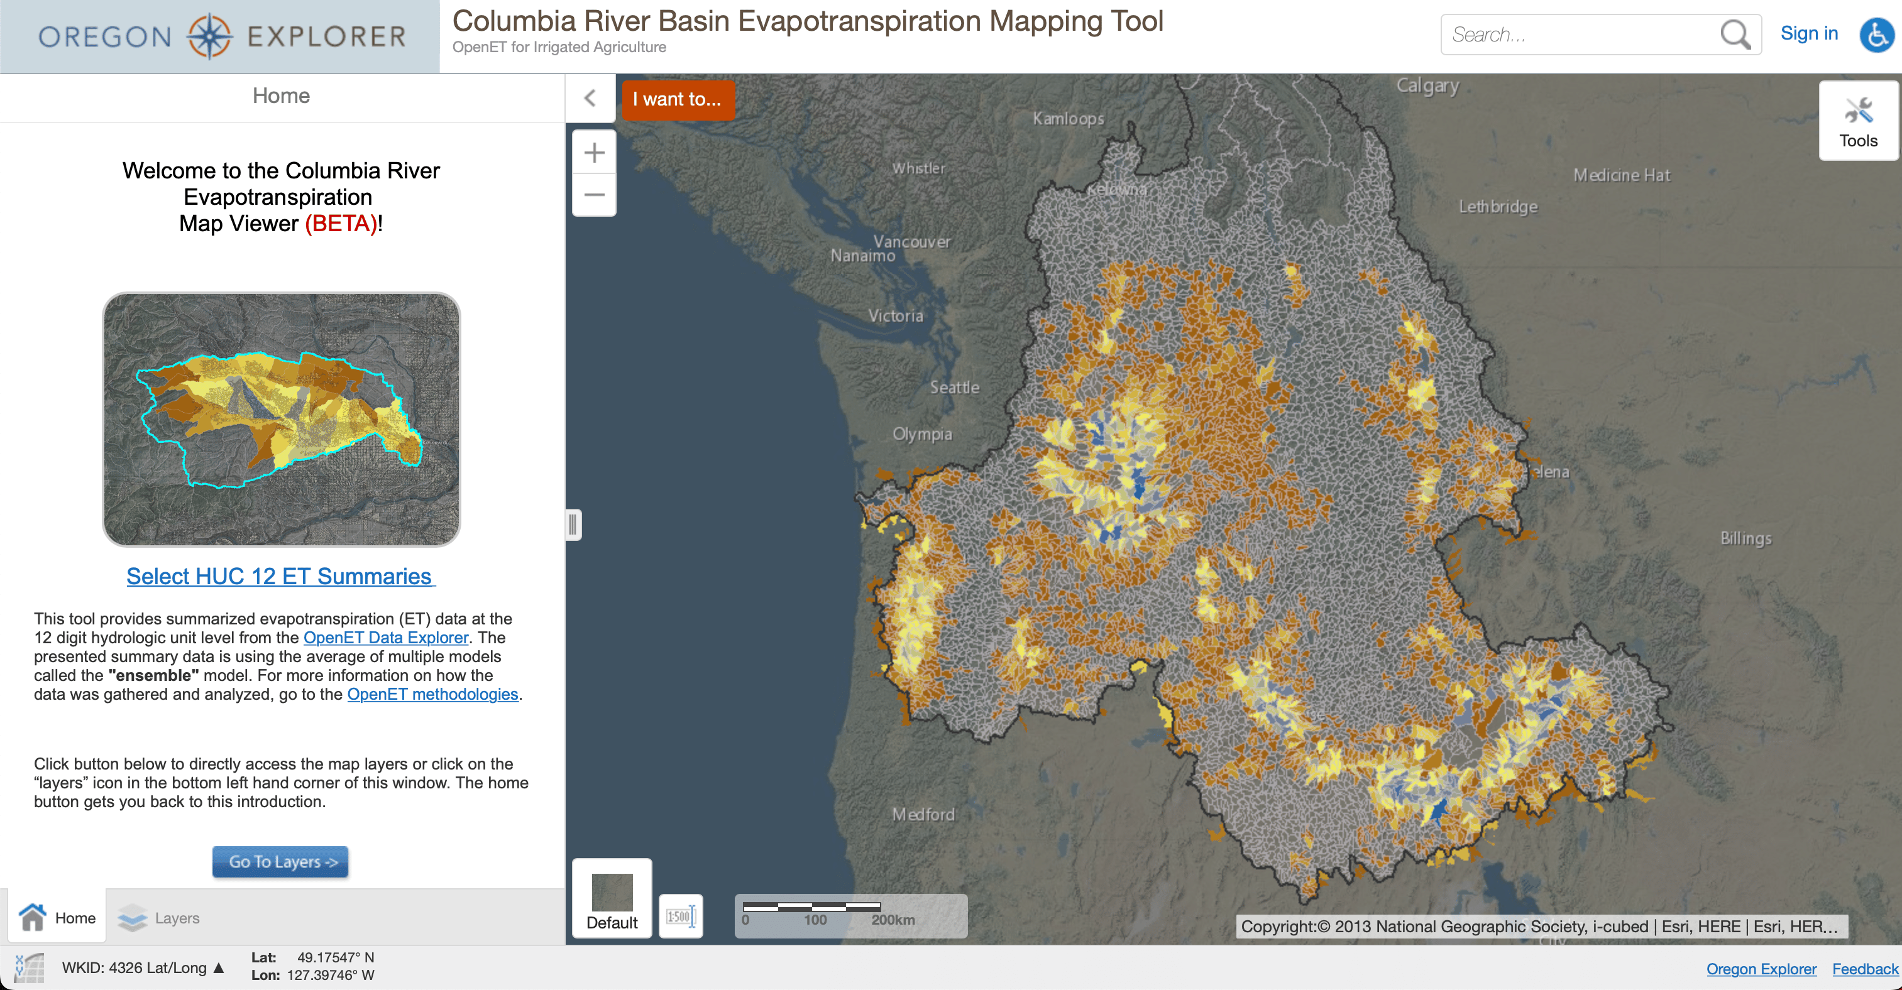Screen dimensions: 1902x990
Task: Click the Oregon Explorer compass logo
Action: pyautogui.click(x=210, y=35)
